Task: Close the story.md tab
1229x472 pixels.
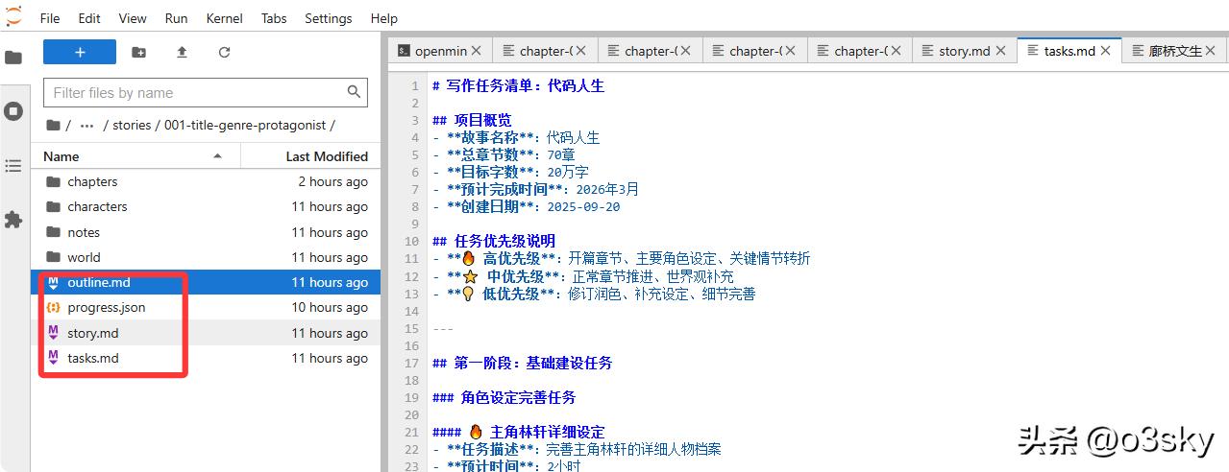Action: [x=1000, y=51]
